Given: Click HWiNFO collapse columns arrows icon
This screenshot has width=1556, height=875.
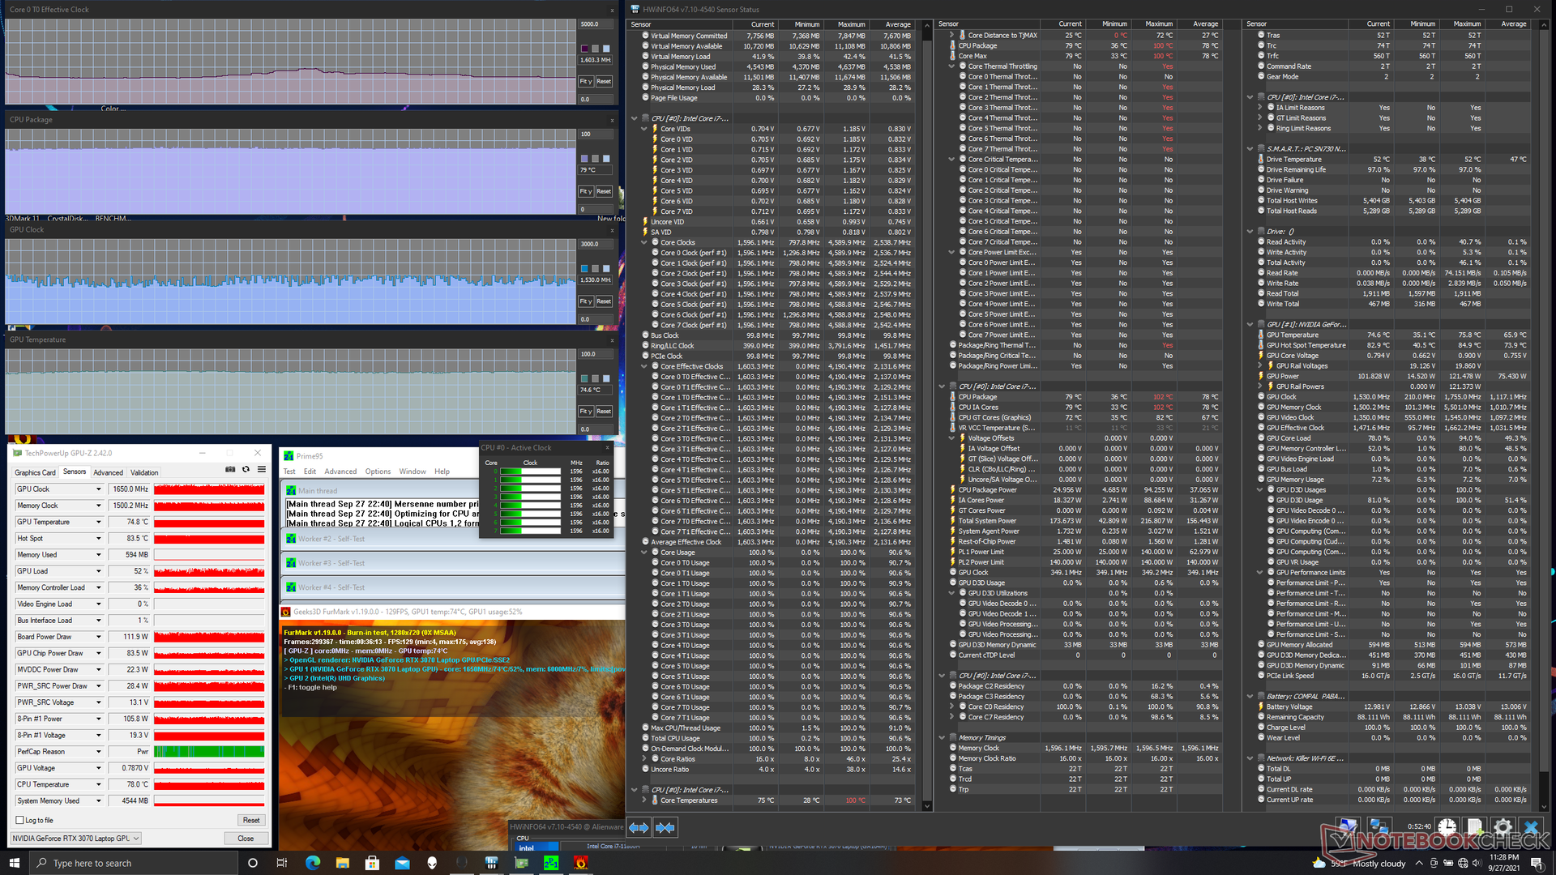Looking at the screenshot, I should [x=665, y=827].
